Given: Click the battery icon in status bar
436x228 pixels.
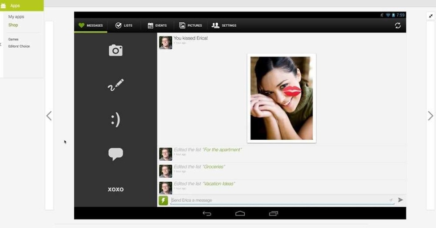Looking at the screenshot, I should (x=393, y=15).
